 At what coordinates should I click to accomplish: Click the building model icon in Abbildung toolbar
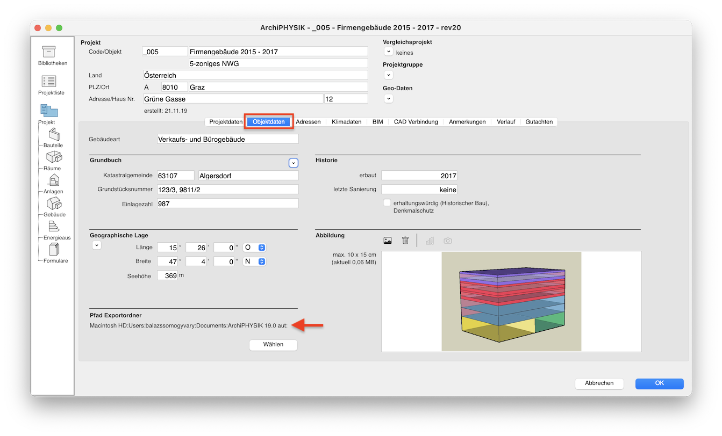(430, 241)
